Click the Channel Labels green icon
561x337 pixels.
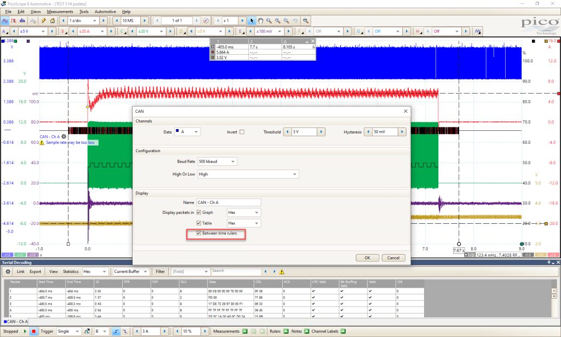pyautogui.click(x=343, y=332)
